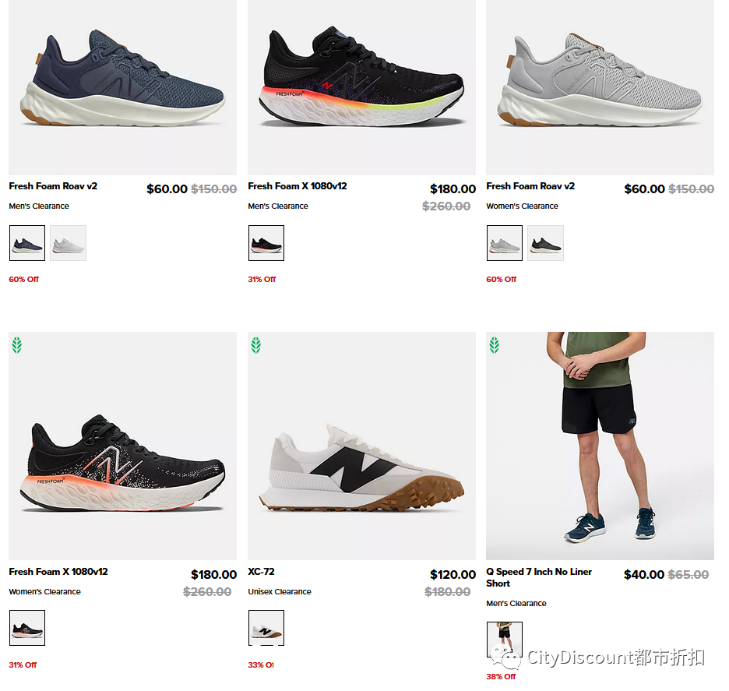Click green leaf icon on XC-72 product
Viewport: 729px width, 691px height.
click(255, 345)
